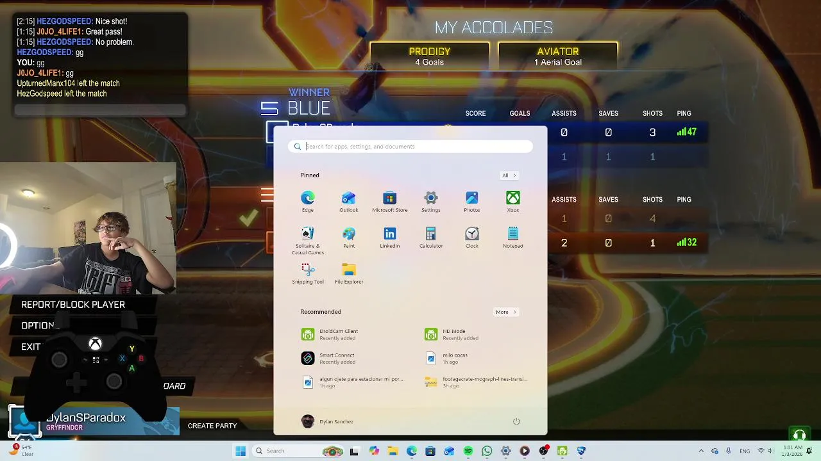Click the microphone tray icon
821x461 pixels.
[x=729, y=451]
